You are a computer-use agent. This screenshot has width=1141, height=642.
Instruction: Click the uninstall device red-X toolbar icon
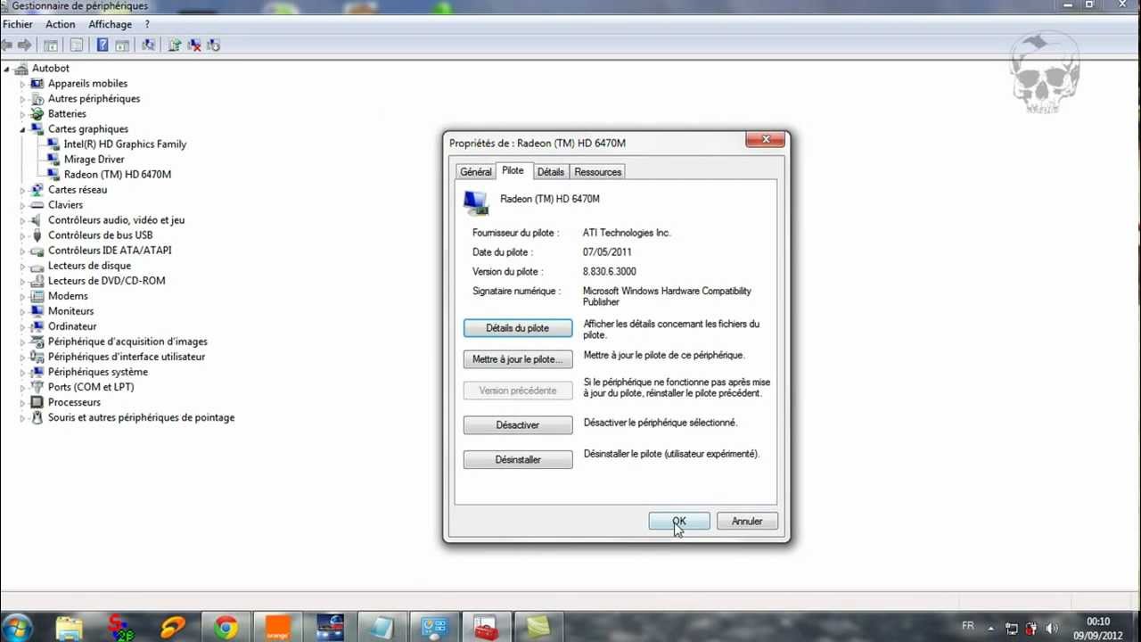pos(193,45)
